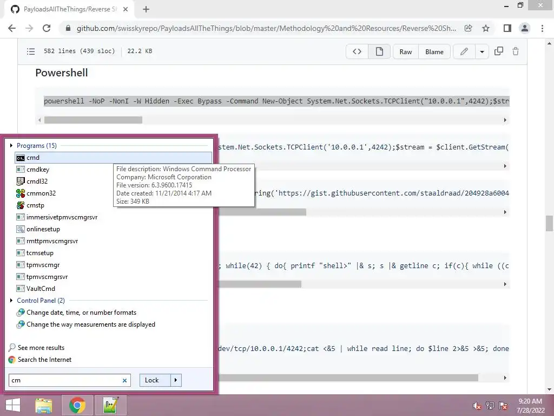Share this page icon in address bar
The image size is (554, 416).
(x=469, y=28)
